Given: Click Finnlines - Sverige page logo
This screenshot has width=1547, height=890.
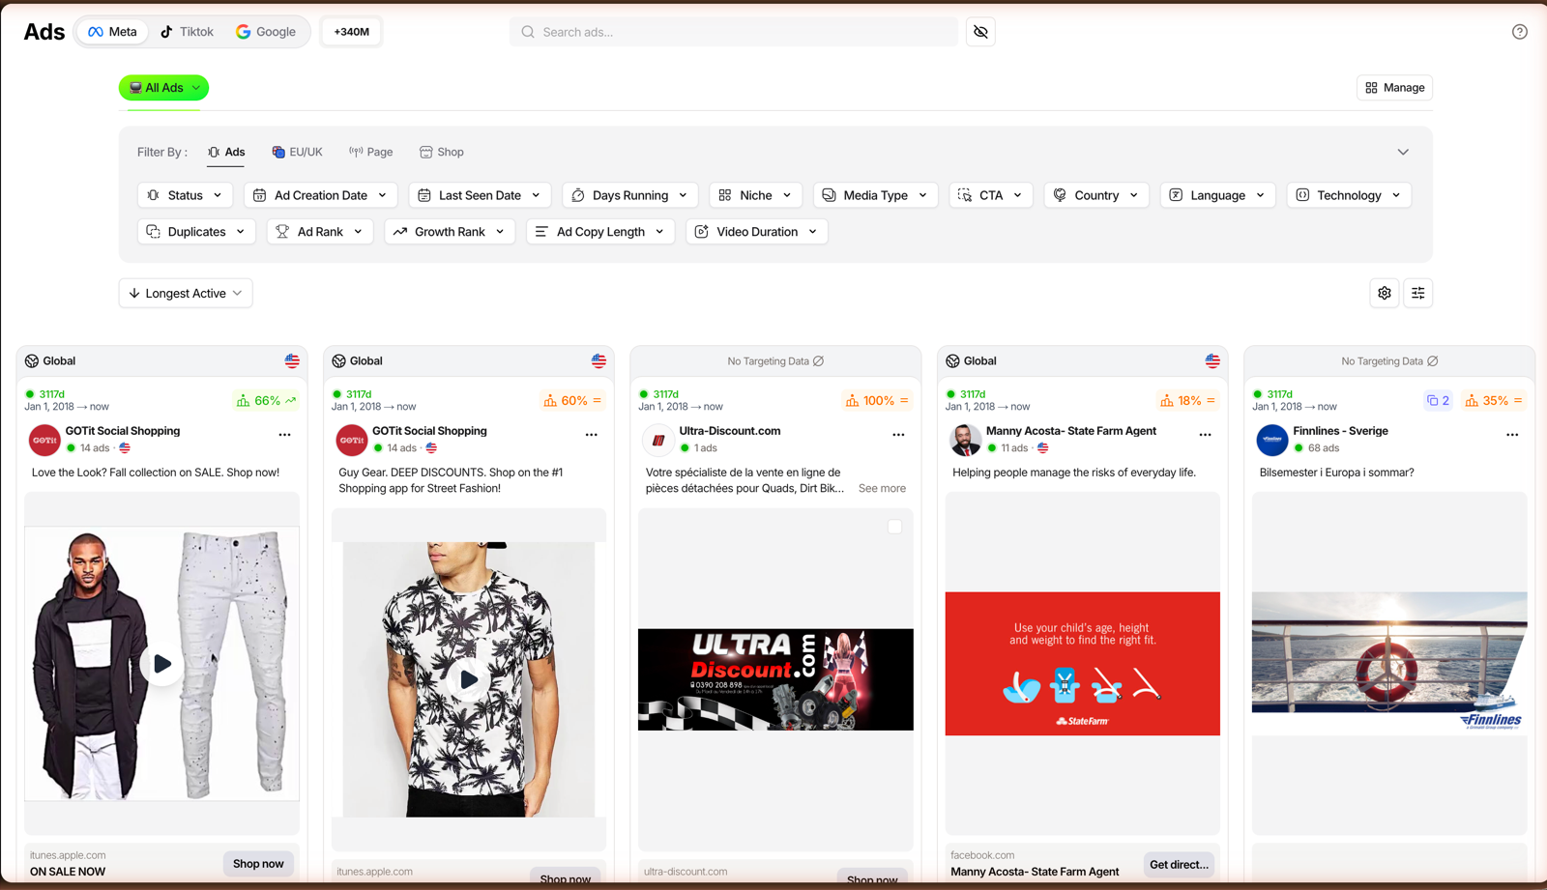Looking at the screenshot, I should pyautogui.click(x=1271, y=440).
